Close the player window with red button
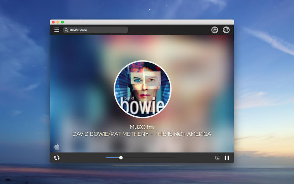Viewport: 294px width, 184px height. coord(53,22)
